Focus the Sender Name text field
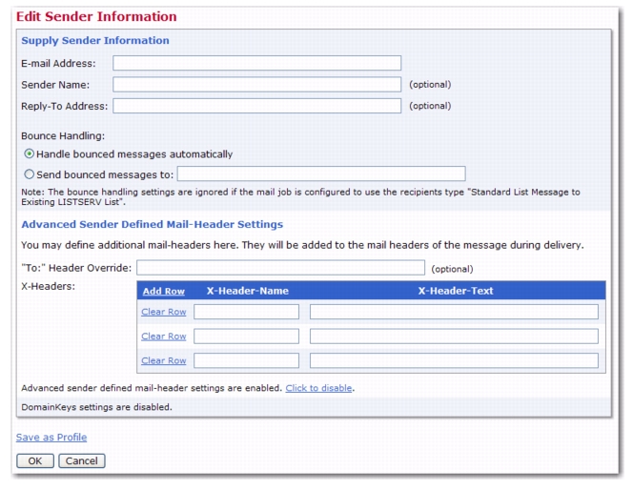The image size is (633, 490). (x=256, y=84)
